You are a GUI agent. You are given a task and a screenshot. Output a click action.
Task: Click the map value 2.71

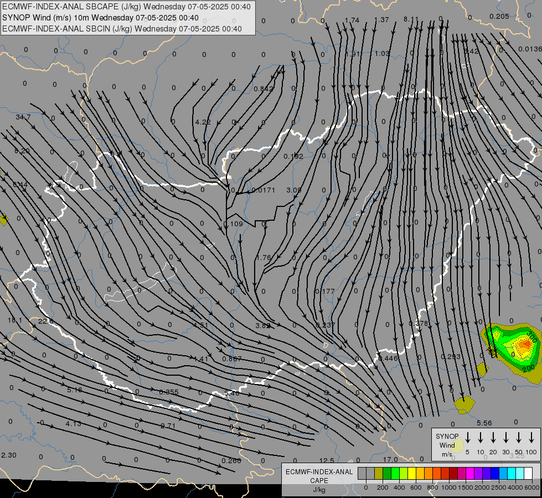(168, 426)
